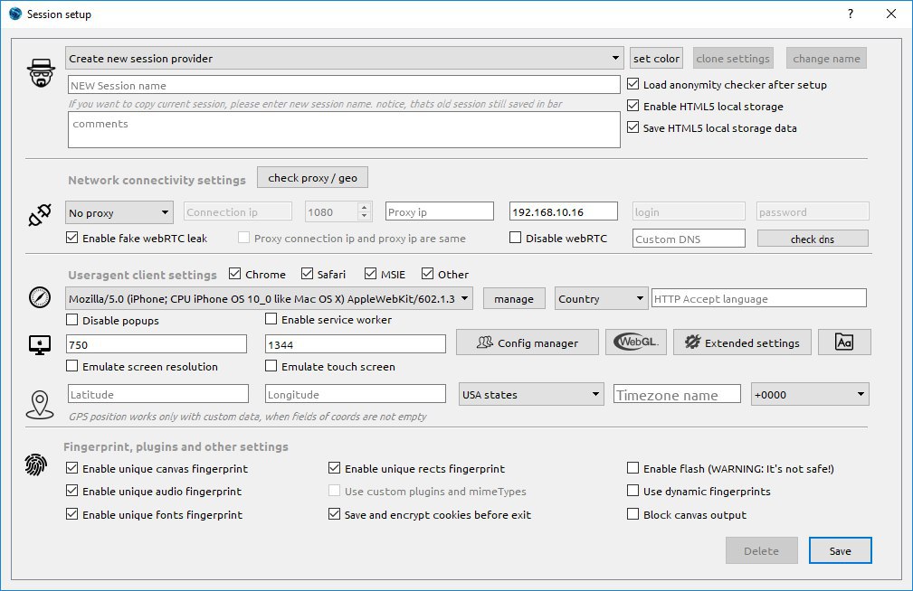Click the Longitude field
This screenshot has height=591, width=913.
356,394
